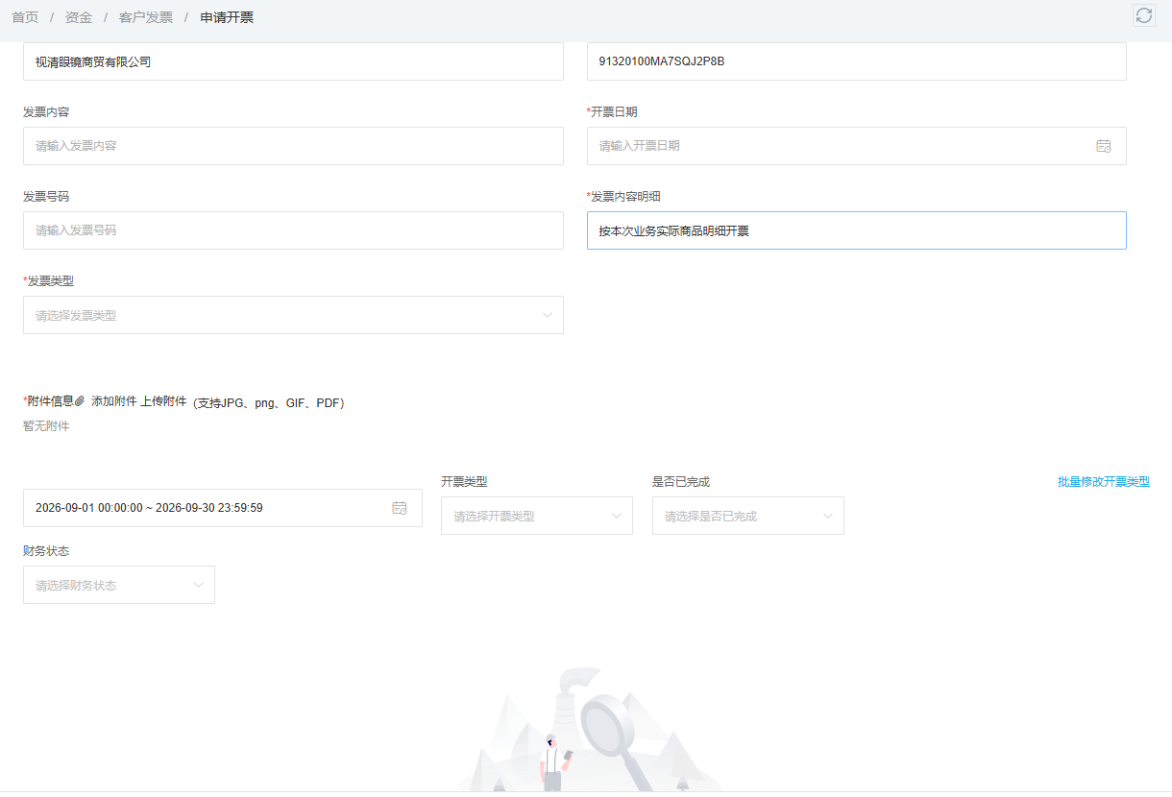Image resolution: width=1172 pixels, height=797 pixels.
Task: Open the 发票类型 dropdown
Action: (x=293, y=315)
